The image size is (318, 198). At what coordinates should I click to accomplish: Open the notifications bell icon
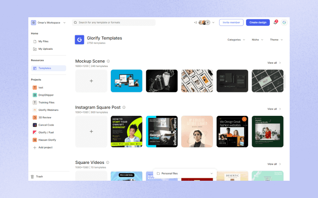275,22
